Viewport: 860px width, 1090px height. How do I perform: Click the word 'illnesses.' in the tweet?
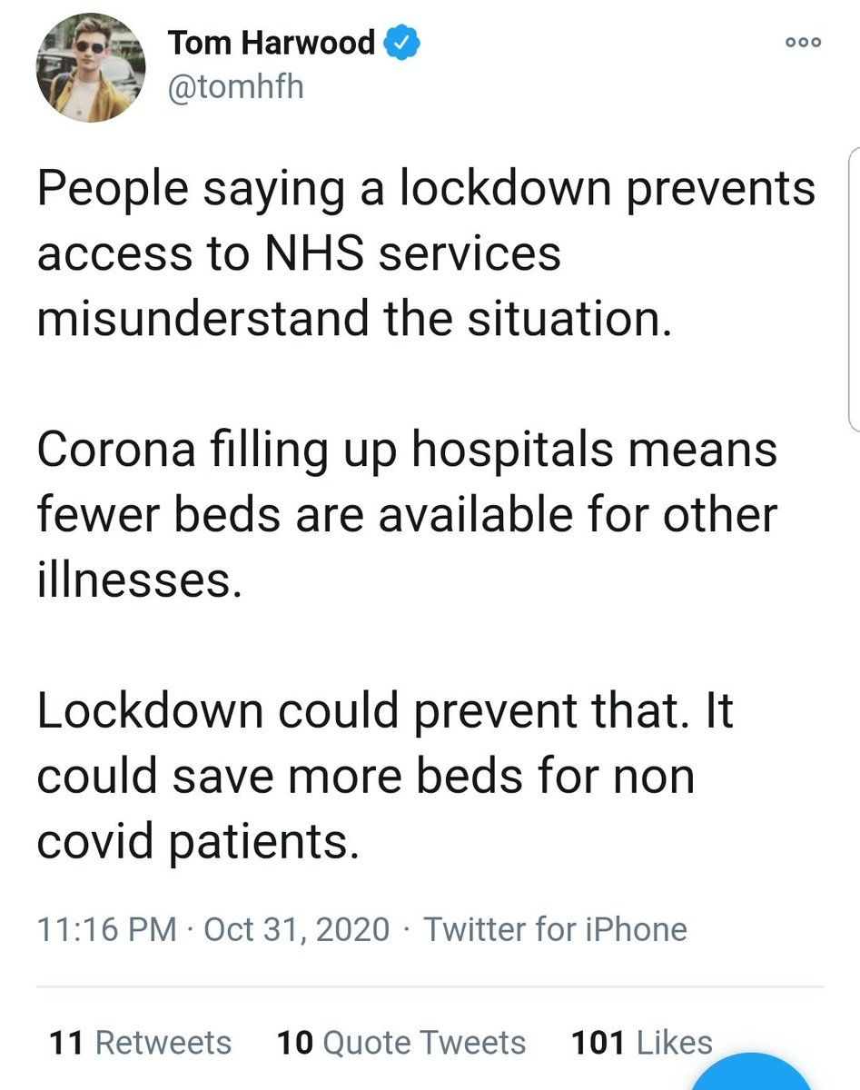(140, 580)
